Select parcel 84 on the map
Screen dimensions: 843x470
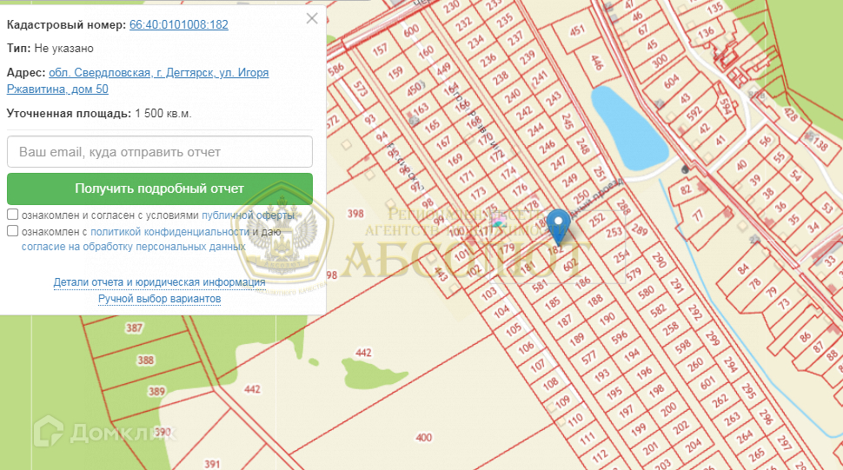743,268
